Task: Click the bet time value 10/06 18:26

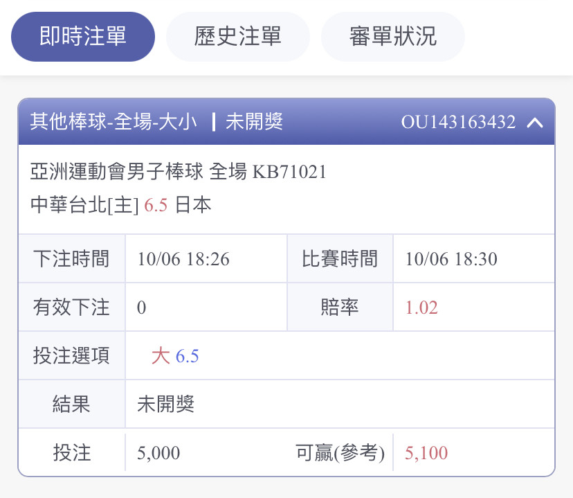Action: pos(183,259)
